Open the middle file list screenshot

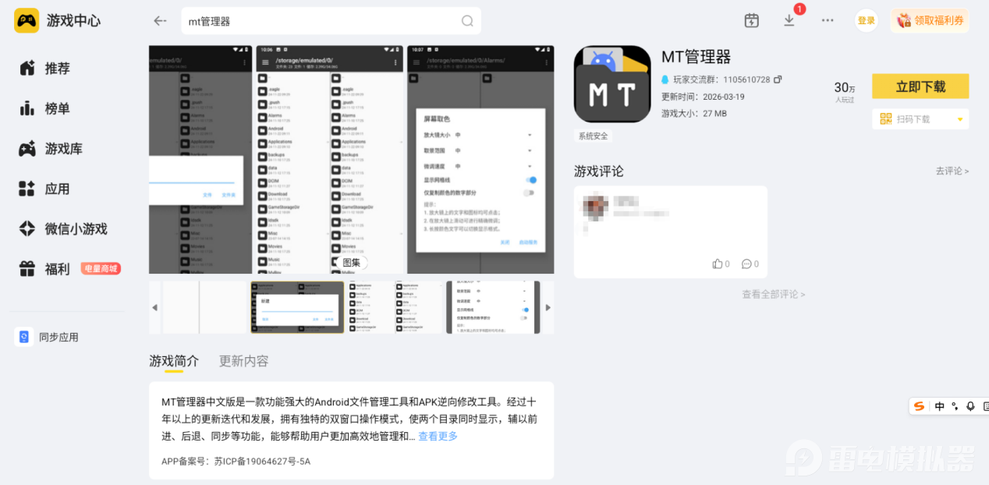331,159
